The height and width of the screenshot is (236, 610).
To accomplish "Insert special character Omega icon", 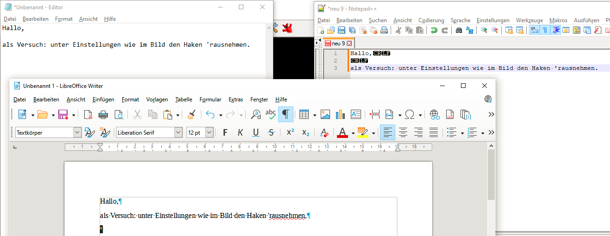I will pyautogui.click(x=410, y=114).
